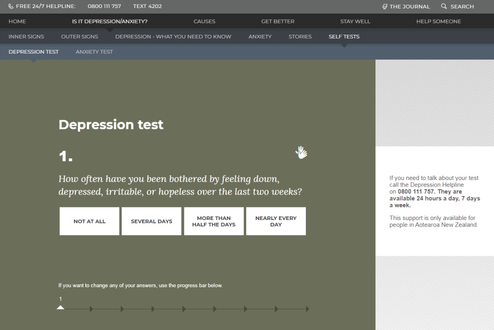Click the search magnifier icon

[444, 7]
